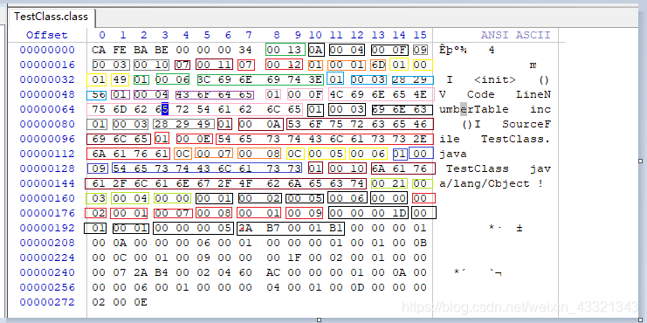Click hex byte 1F in row 00000224
Image resolution: width=647 pixels, height=323 pixels.
pyautogui.click(x=294, y=258)
